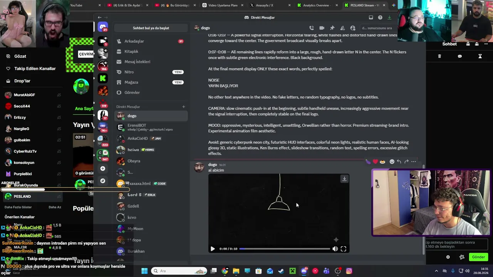Screen dimensions: 493x277
Task: Show hidden system tray icons
Action: tap(436, 271)
